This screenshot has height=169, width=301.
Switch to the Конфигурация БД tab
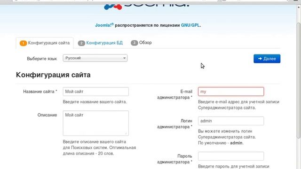point(100,43)
